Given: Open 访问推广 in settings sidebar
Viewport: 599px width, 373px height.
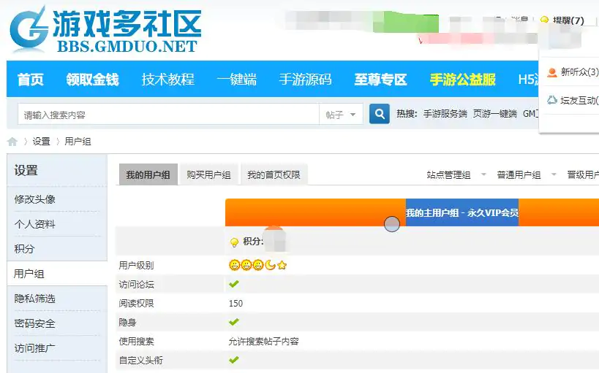Looking at the screenshot, I should [x=35, y=348].
